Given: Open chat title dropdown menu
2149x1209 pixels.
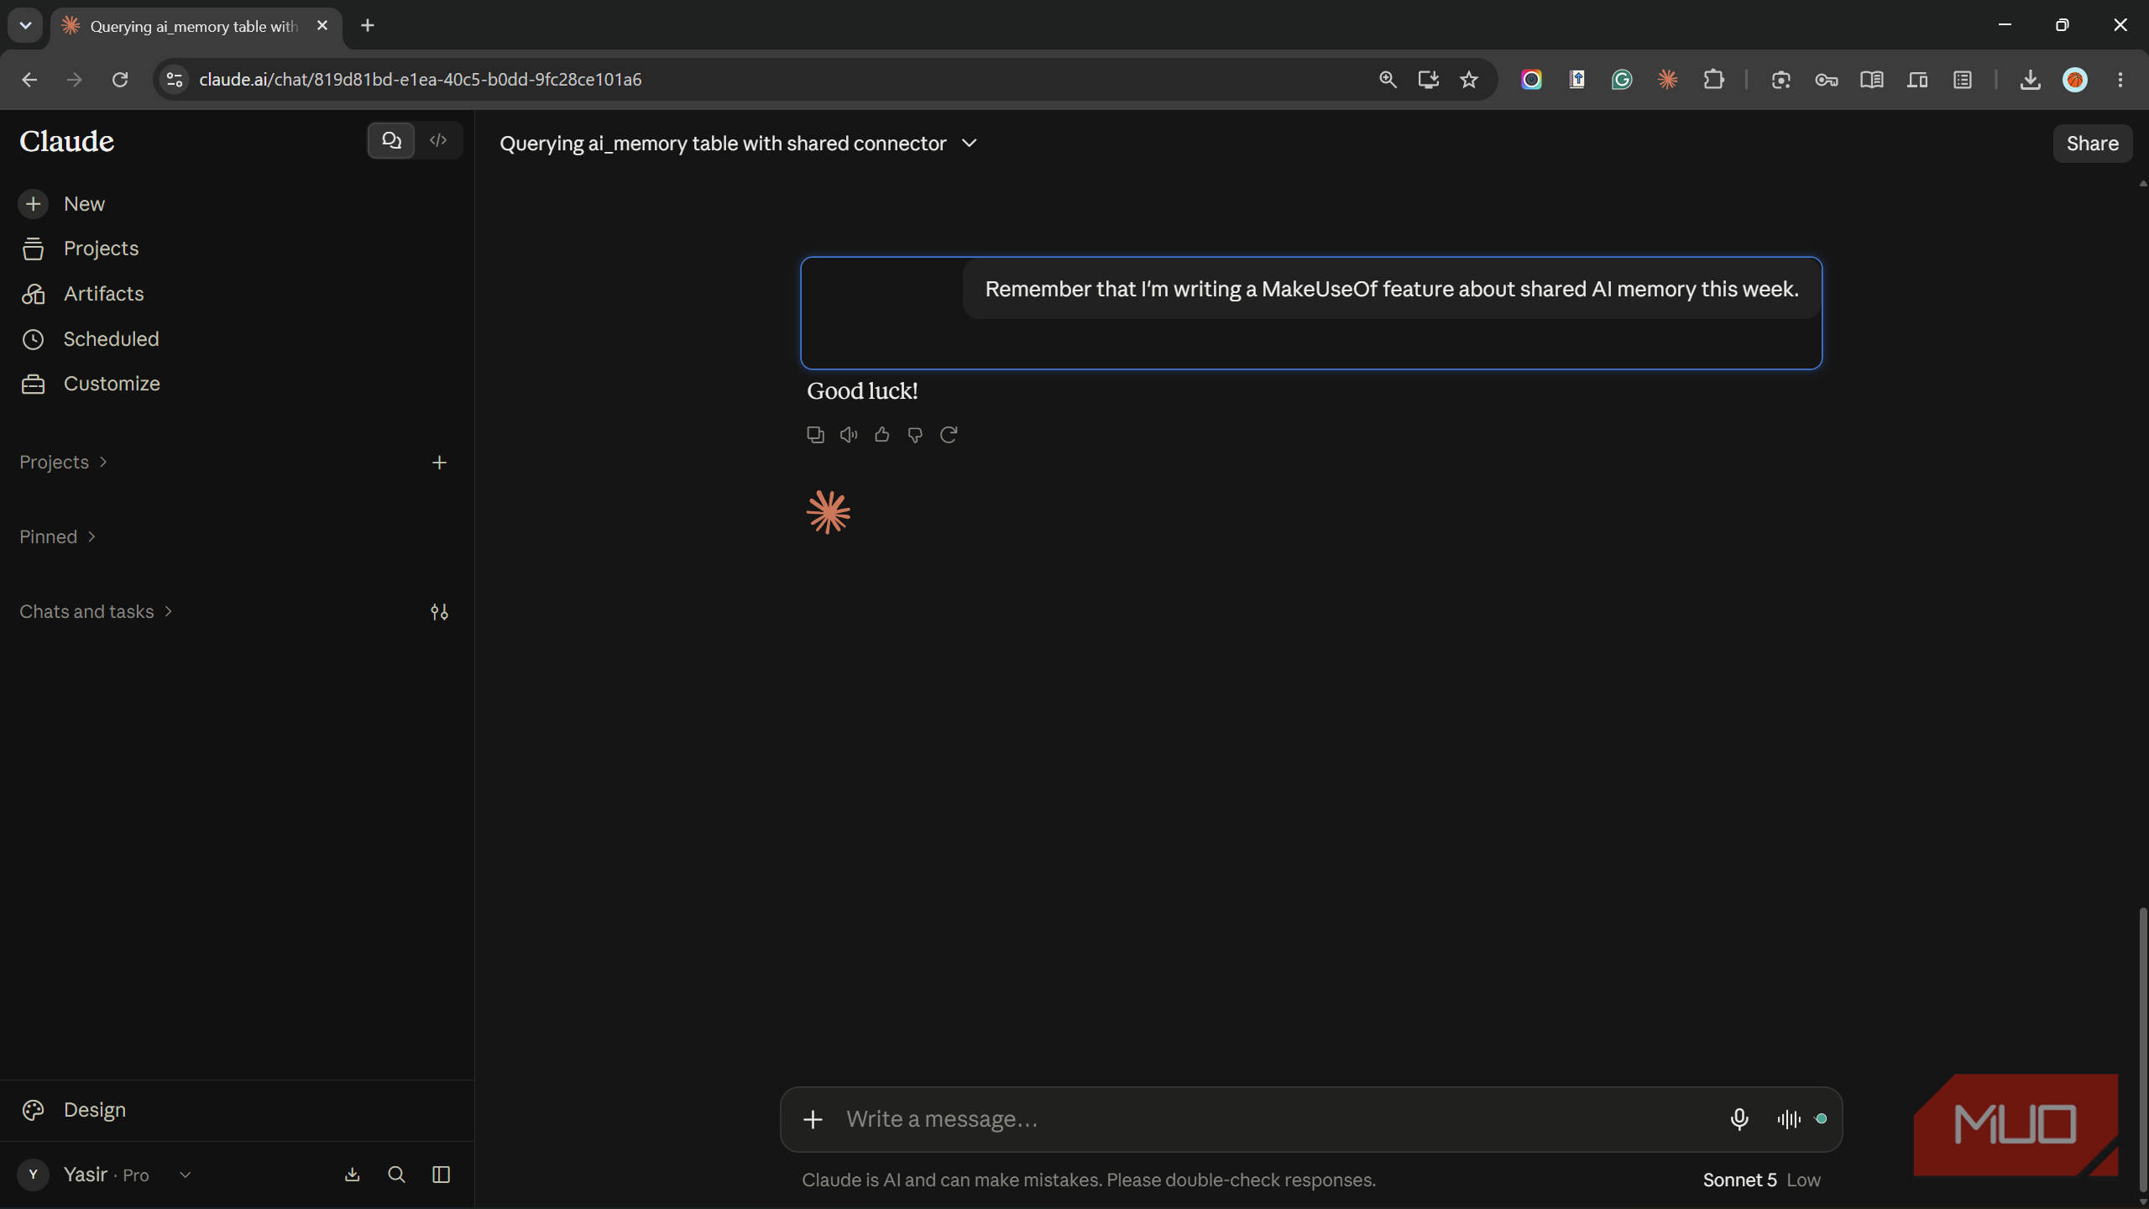Looking at the screenshot, I should [970, 144].
